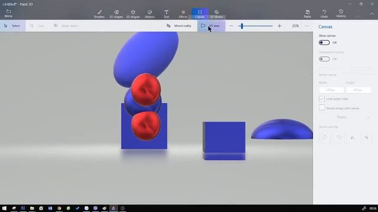
Task: Activate the Select tool
Action: (12, 26)
